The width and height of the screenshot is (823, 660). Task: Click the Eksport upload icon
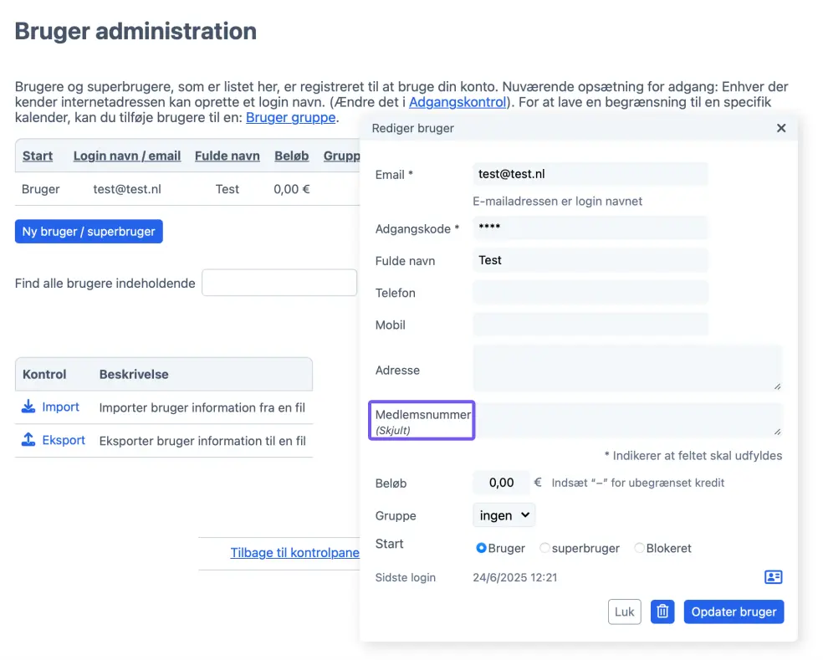pos(28,440)
